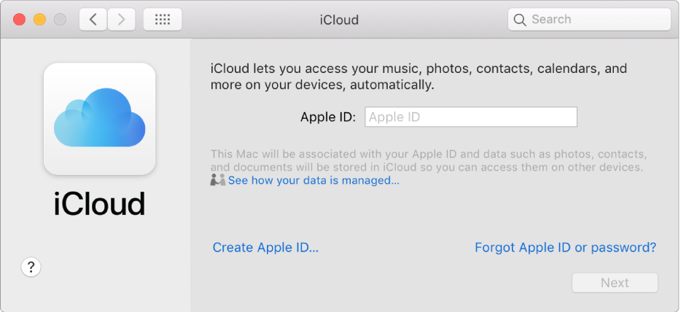
Task: Click the Create Apple ID link
Action: coord(265,248)
